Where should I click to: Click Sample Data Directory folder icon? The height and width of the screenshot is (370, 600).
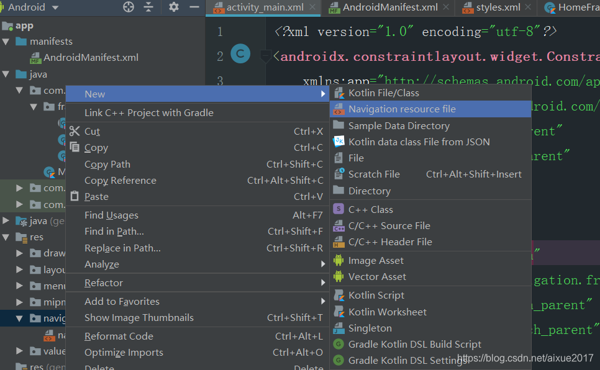click(x=339, y=125)
